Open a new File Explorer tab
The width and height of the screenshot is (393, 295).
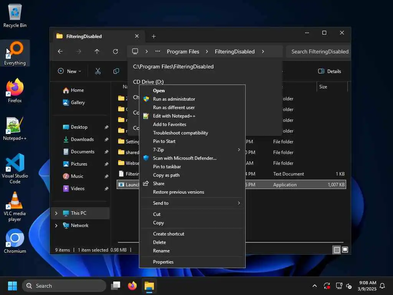point(154,36)
